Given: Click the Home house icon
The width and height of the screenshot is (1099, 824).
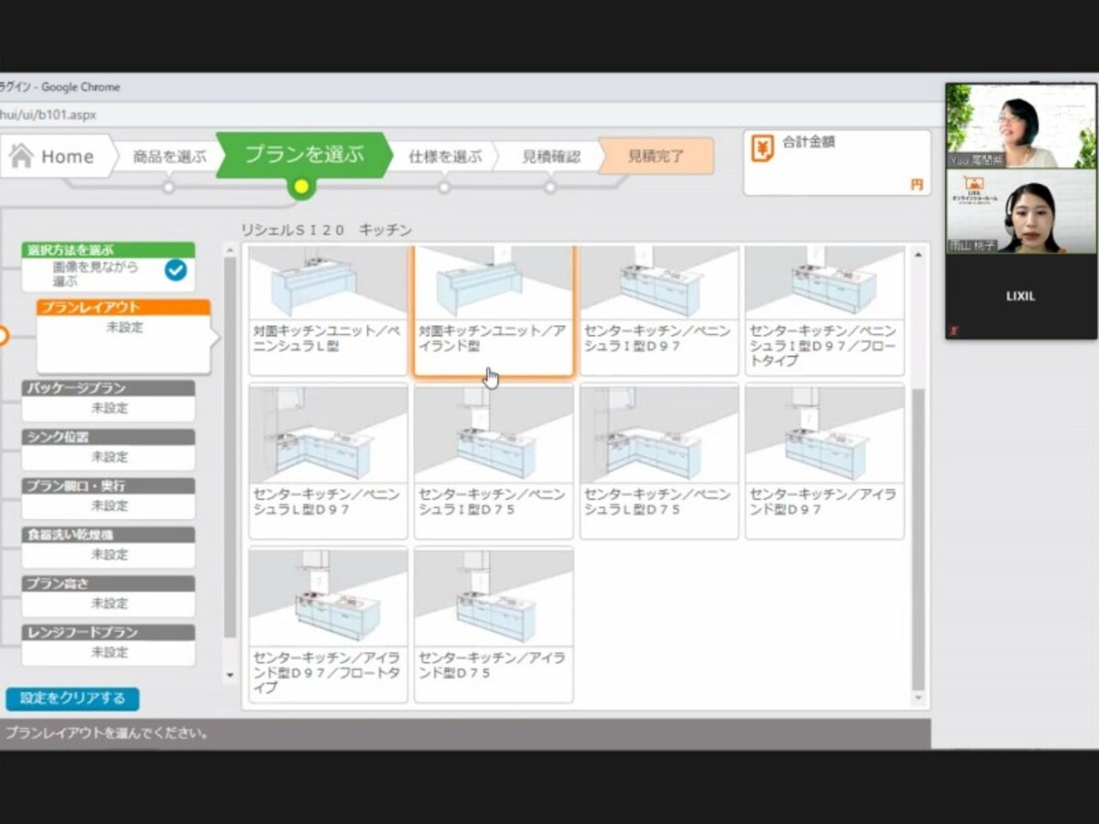Looking at the screenshot, I should coord(21,156).
